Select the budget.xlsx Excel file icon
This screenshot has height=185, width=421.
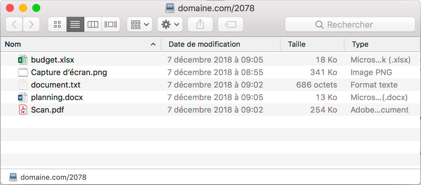pos(22,60)
